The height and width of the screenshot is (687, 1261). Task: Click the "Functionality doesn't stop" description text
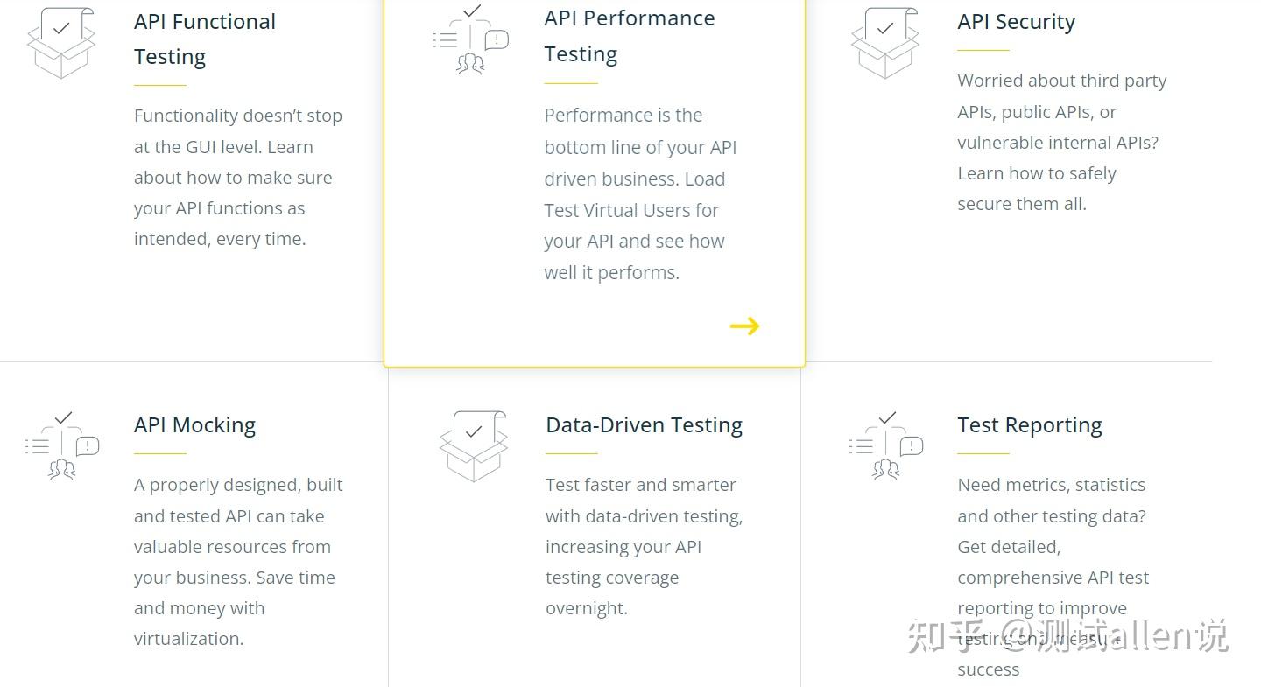point(237,177)
